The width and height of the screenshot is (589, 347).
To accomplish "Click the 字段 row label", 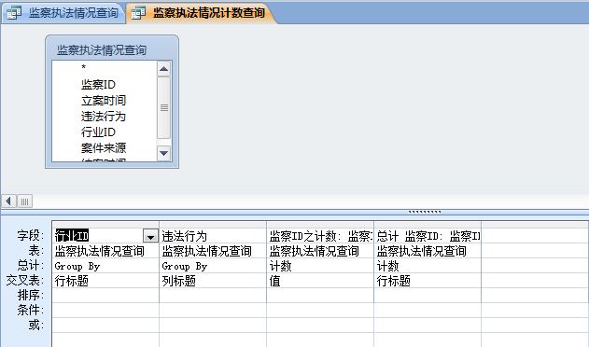I will pyautogui.click(x=31, y=235).
